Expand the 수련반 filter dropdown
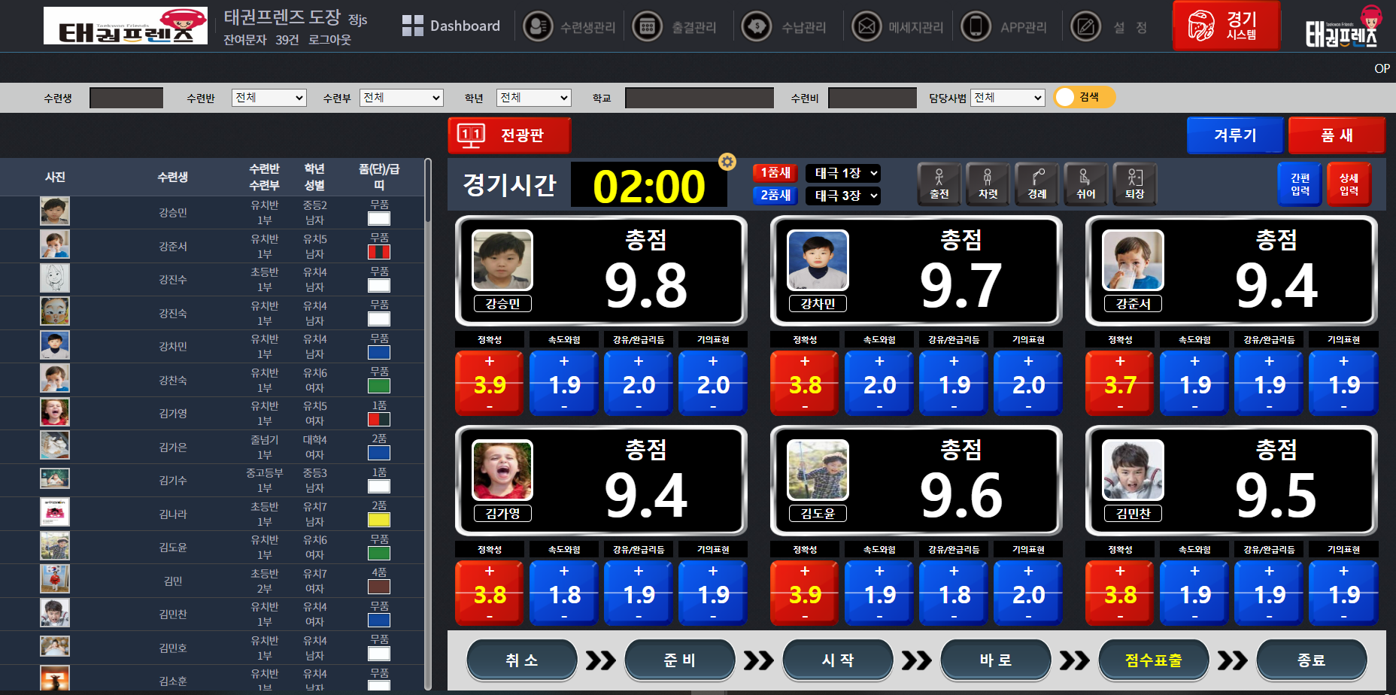This screenshot has width=1396, height=695. (269, 98)
